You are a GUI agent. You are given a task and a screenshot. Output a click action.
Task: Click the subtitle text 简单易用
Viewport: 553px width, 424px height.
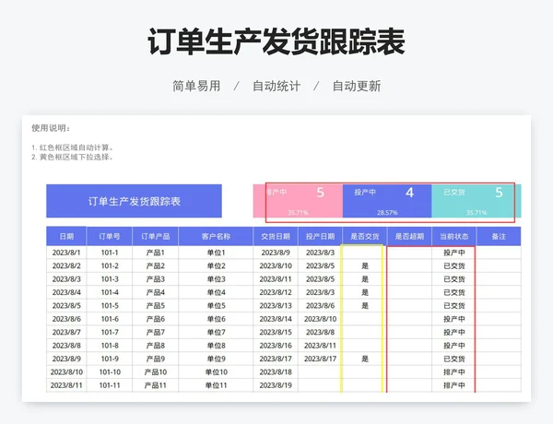196,86
